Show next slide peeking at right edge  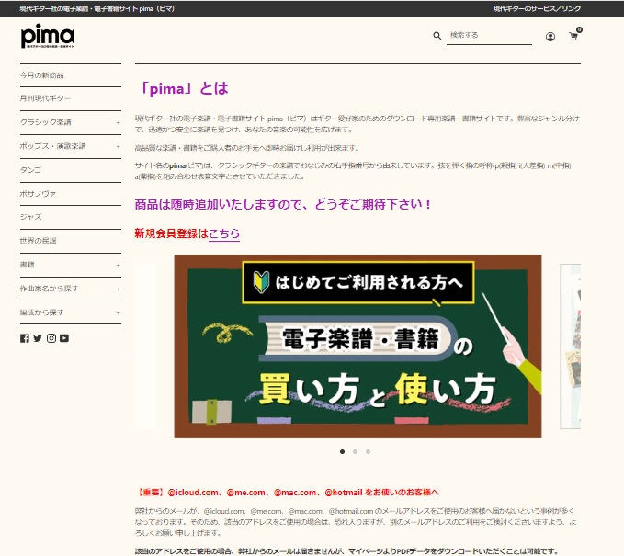[571, 346]
